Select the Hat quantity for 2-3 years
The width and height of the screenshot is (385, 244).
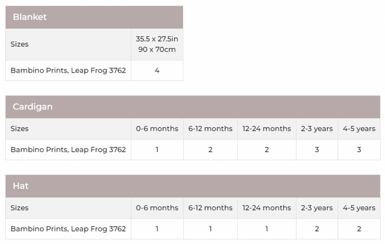317,229
